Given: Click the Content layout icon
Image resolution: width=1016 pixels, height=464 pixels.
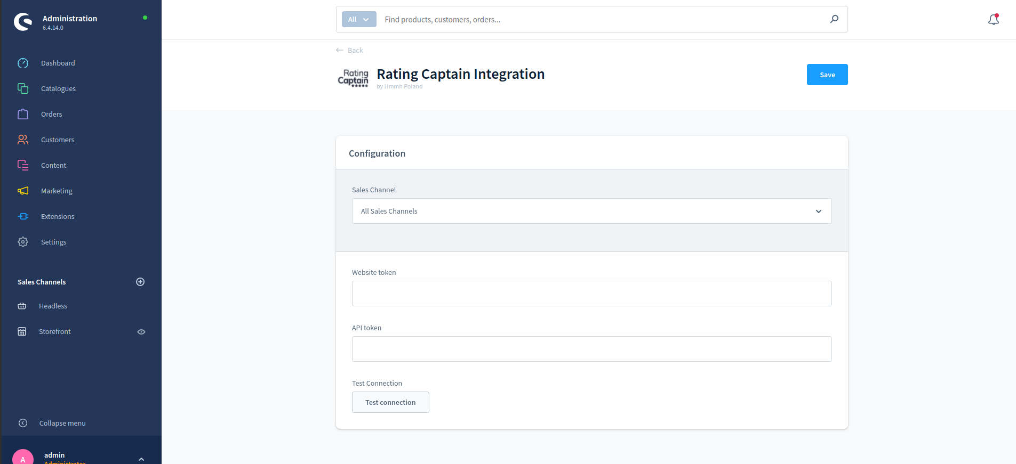Looking at the screenshot, I should tap(23, 165).
